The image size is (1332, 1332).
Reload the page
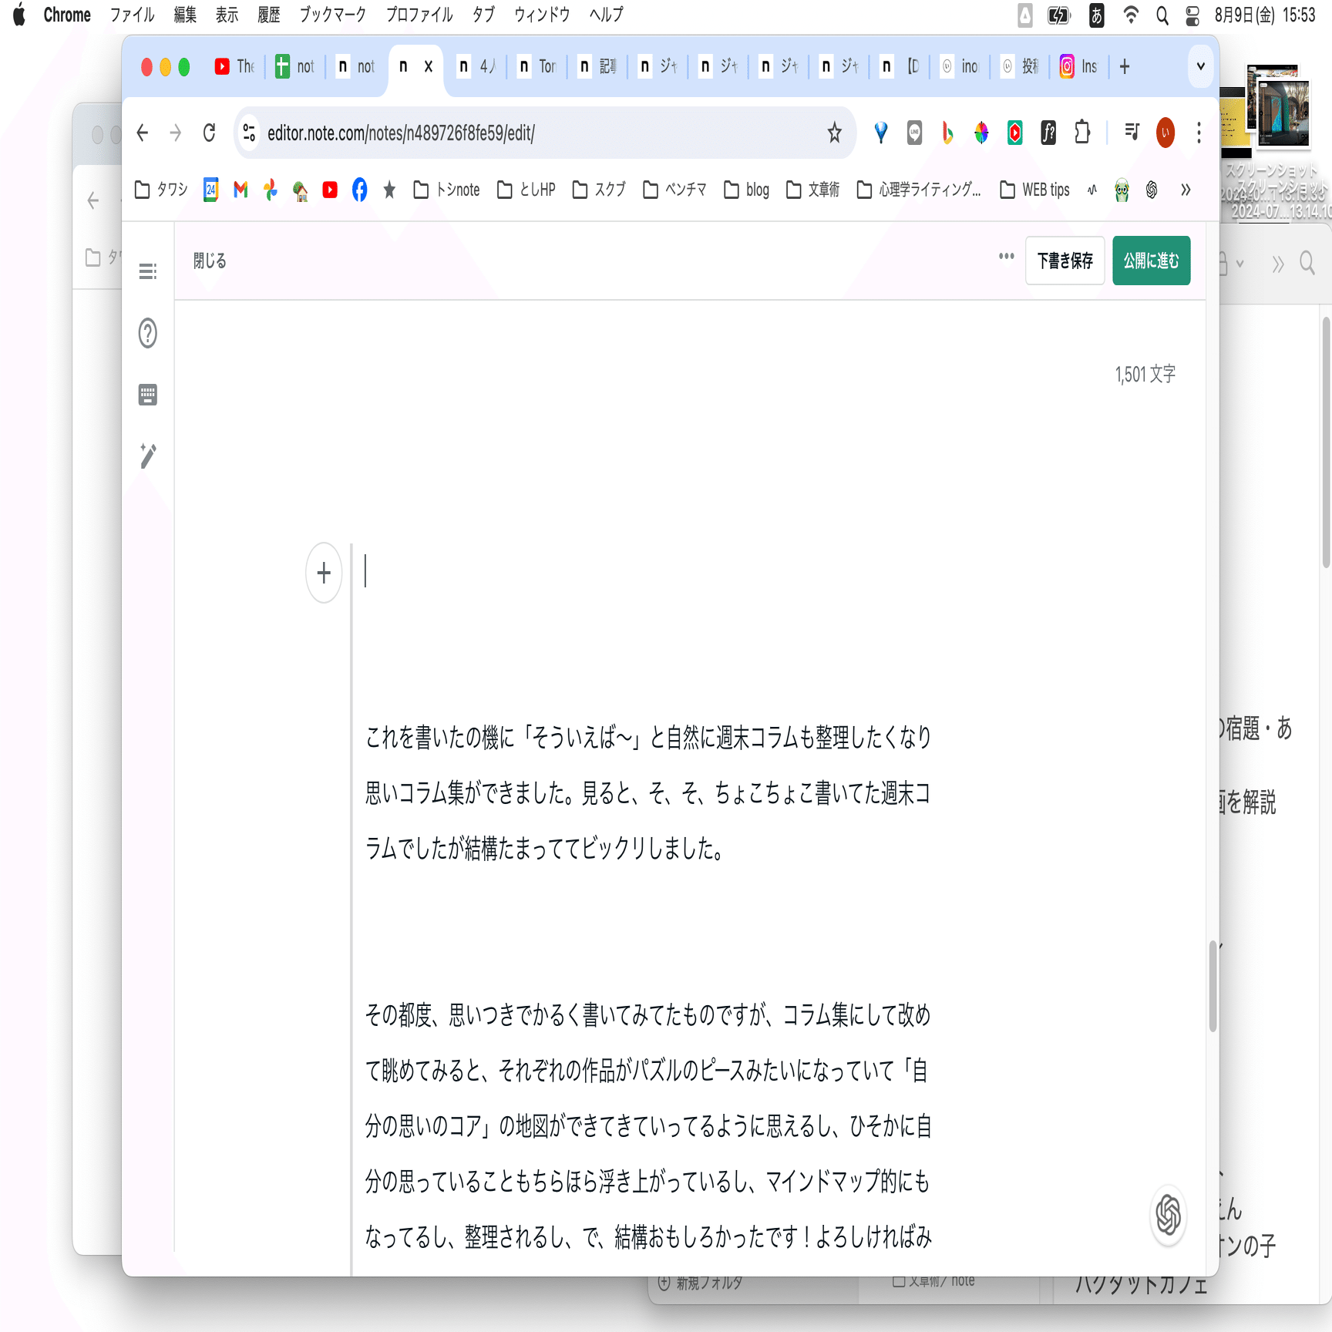209,133
